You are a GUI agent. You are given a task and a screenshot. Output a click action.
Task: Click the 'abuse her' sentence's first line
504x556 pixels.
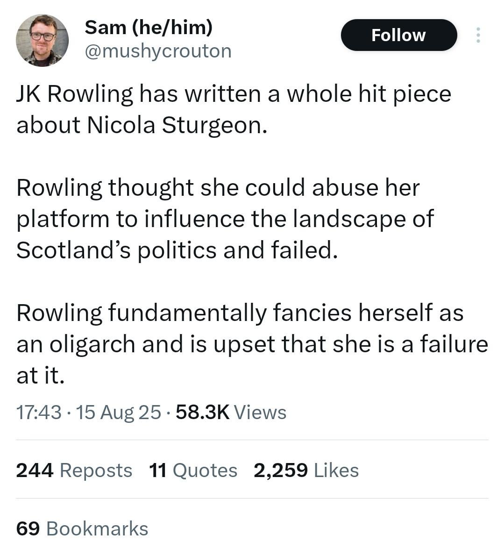point(218,187)
